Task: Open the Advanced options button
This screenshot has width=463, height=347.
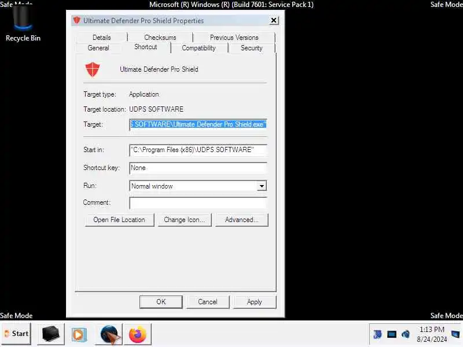Action: coord(242,220)
